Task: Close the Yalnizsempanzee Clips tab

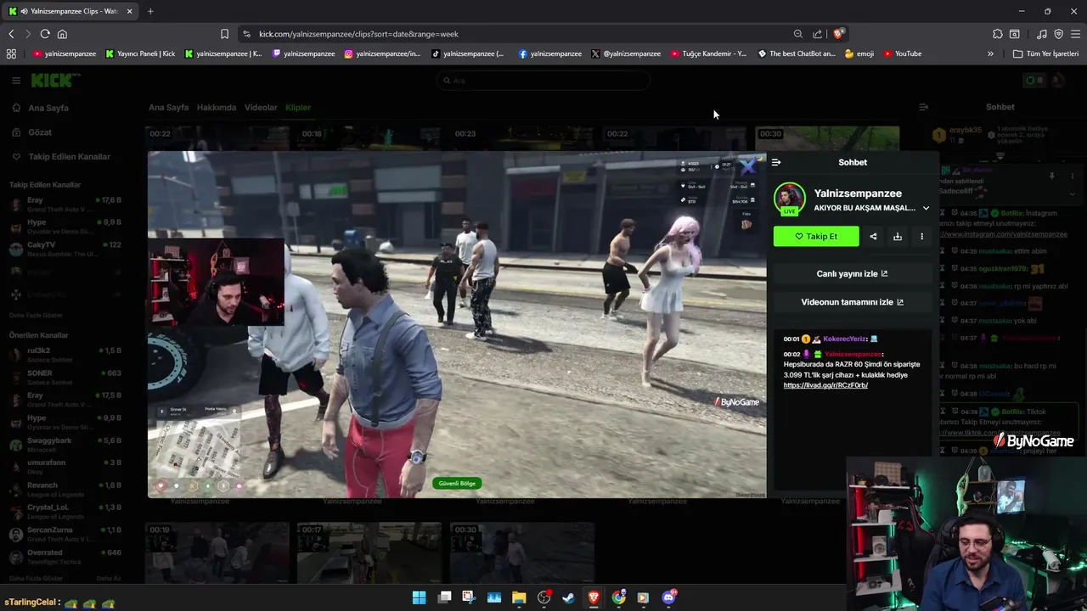Action: pyautogui.click(x=130, y=11)
